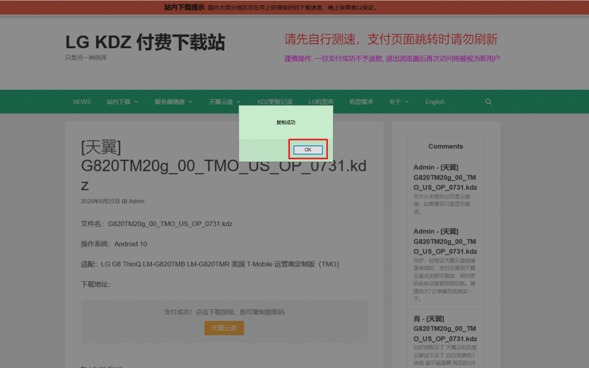Open the 2020年8月25日 post date link
Screen dimensions: 589x368
[100, 201]
